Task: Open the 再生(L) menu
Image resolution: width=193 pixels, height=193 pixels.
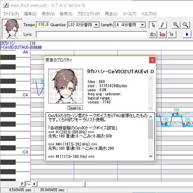Action: (111, 14)
